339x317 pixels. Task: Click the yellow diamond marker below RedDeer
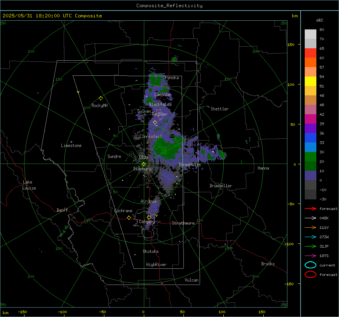click(x=155, y=123)
